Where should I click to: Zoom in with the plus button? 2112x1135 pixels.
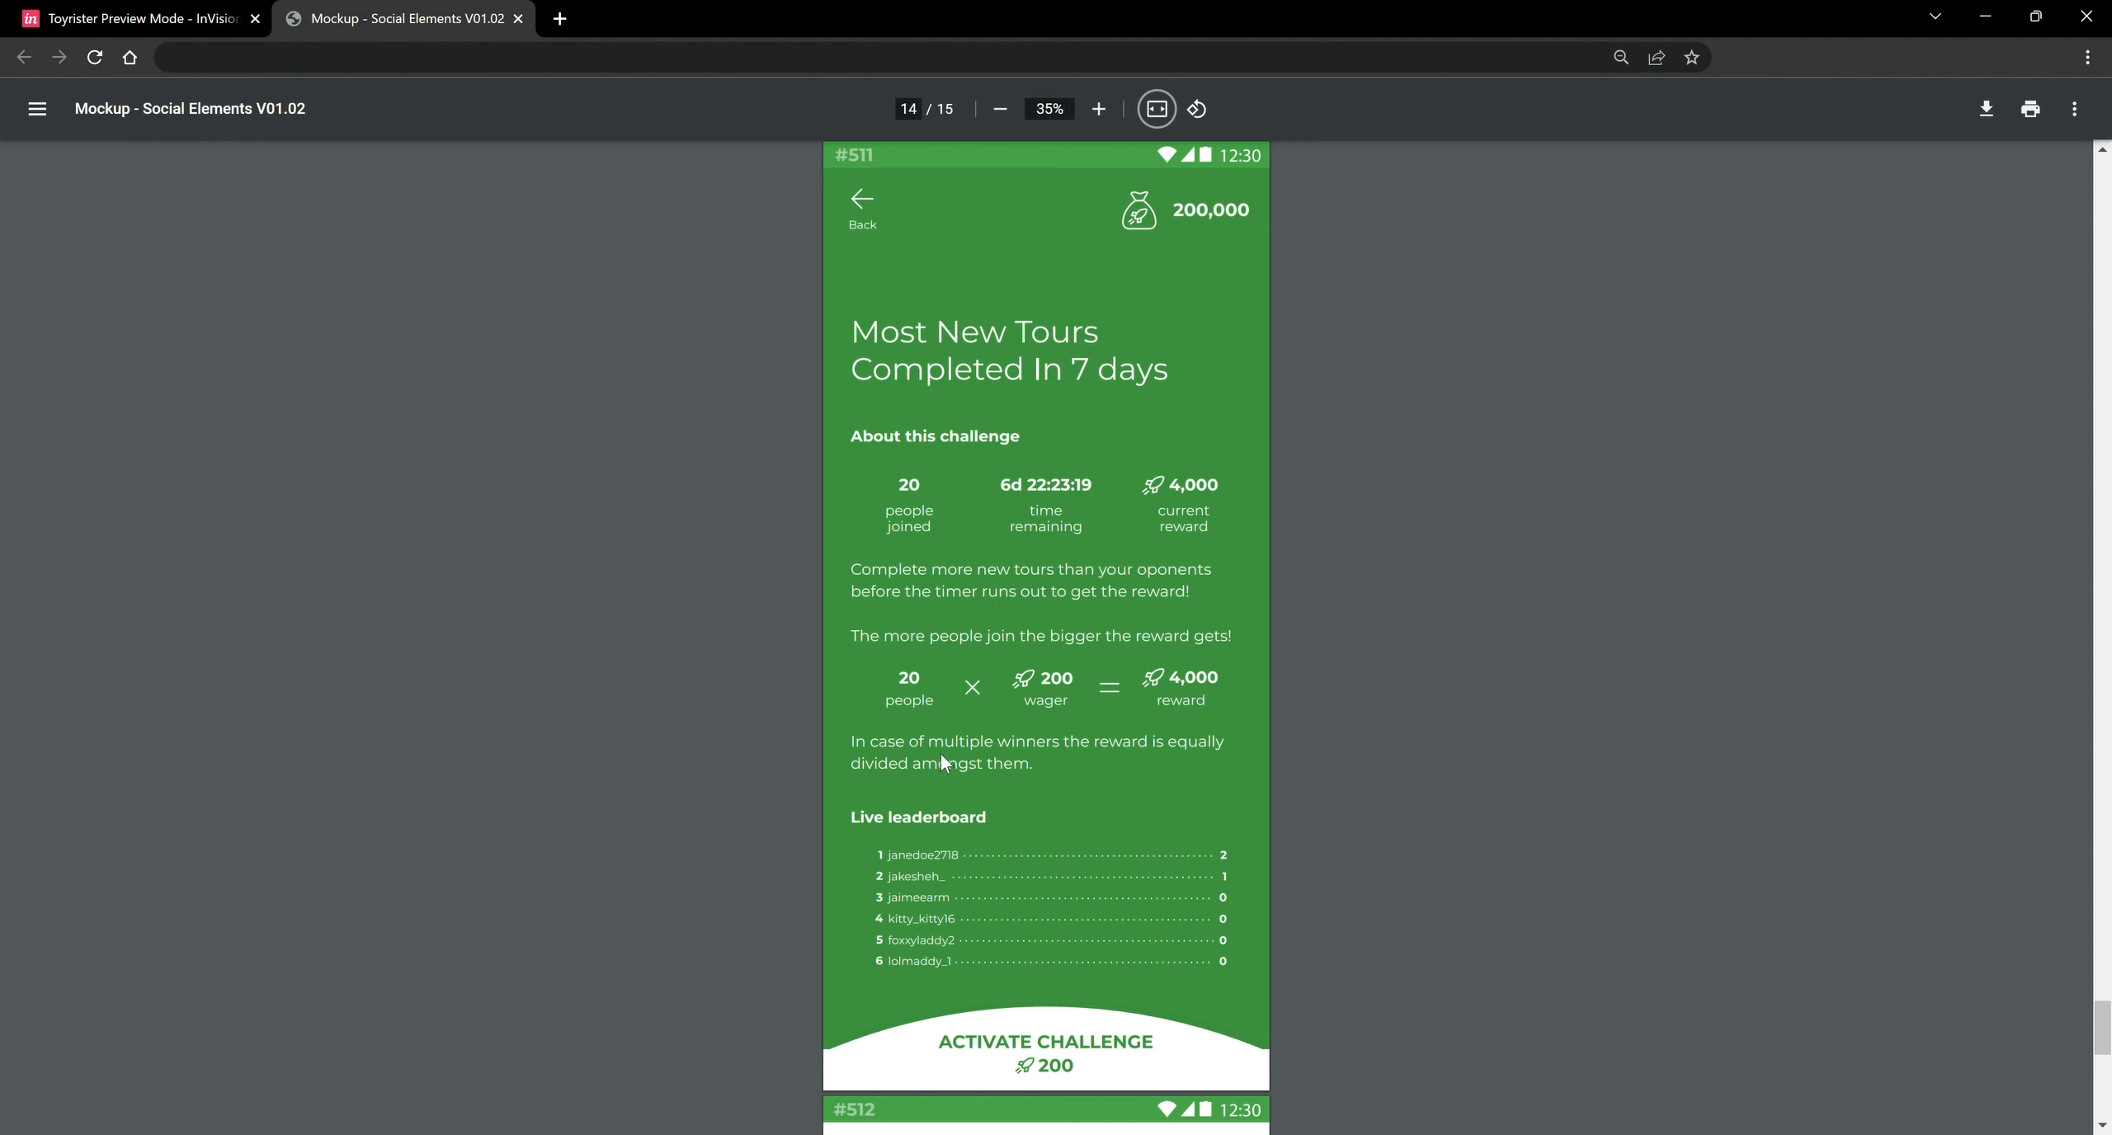pyautogui.click(x=1098, y=109)
